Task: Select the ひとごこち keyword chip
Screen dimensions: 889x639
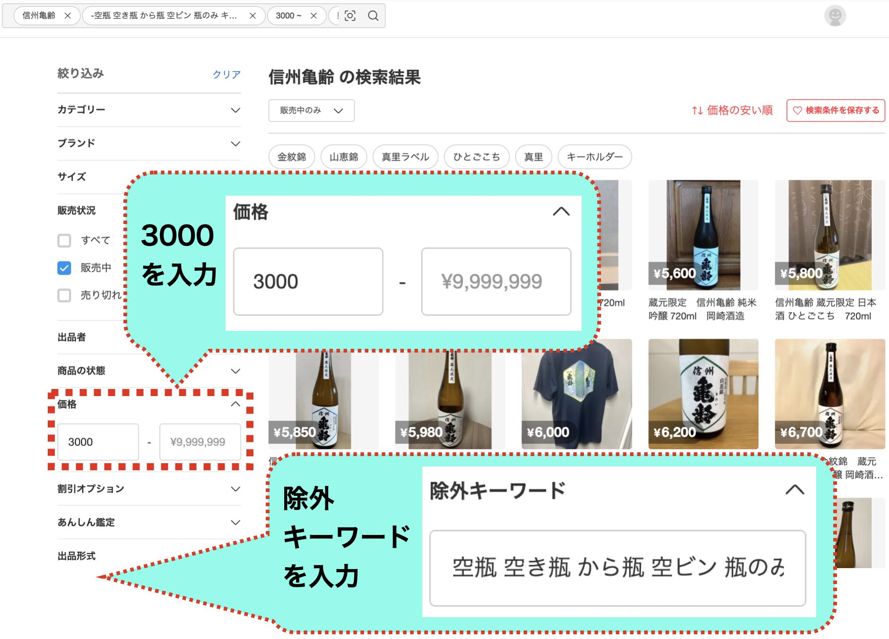Action: tap(477, 157)
